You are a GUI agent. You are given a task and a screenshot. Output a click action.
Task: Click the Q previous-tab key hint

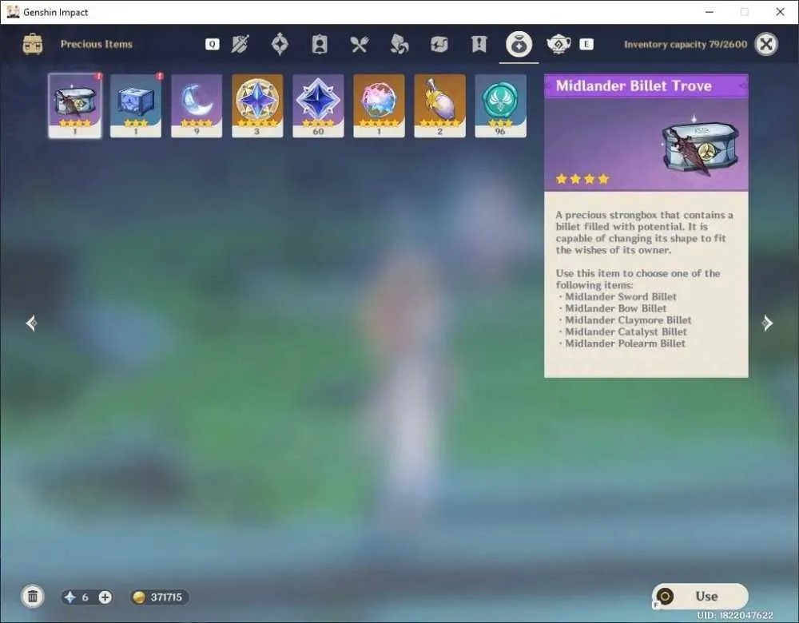click(212, 44)
